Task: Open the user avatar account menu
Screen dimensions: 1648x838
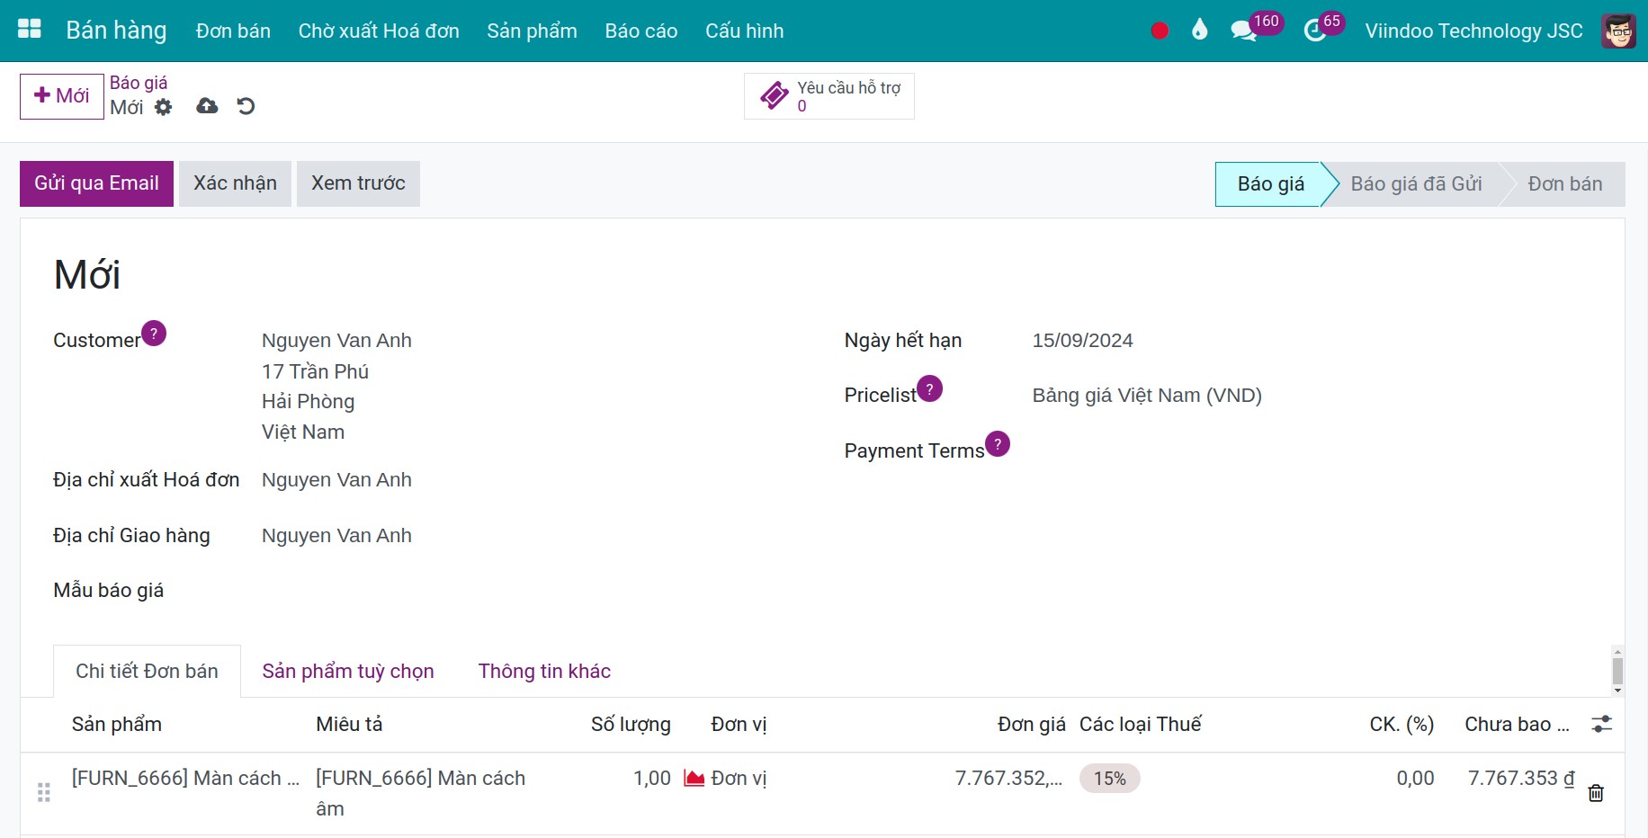Action: click(1618, 30)
